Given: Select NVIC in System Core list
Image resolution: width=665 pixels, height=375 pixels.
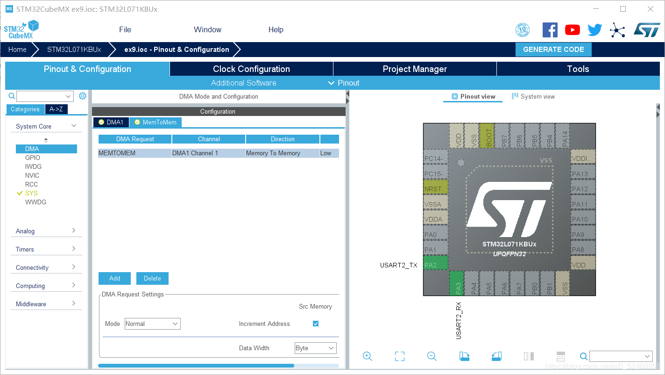Looking at the screenshot, I should [32, 175].
